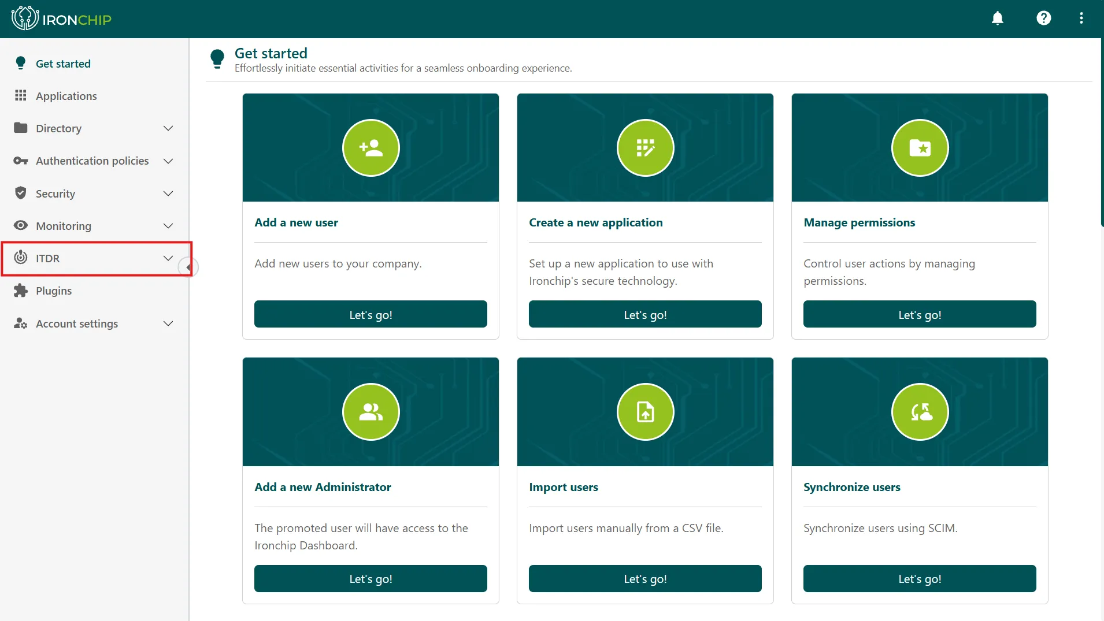Click Let's go! under Synchronize users
Screen dimensions: 1104x621
920,578
